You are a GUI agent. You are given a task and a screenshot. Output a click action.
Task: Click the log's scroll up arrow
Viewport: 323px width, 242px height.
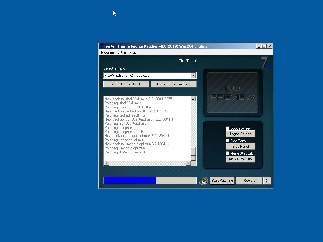coord(193,99)
